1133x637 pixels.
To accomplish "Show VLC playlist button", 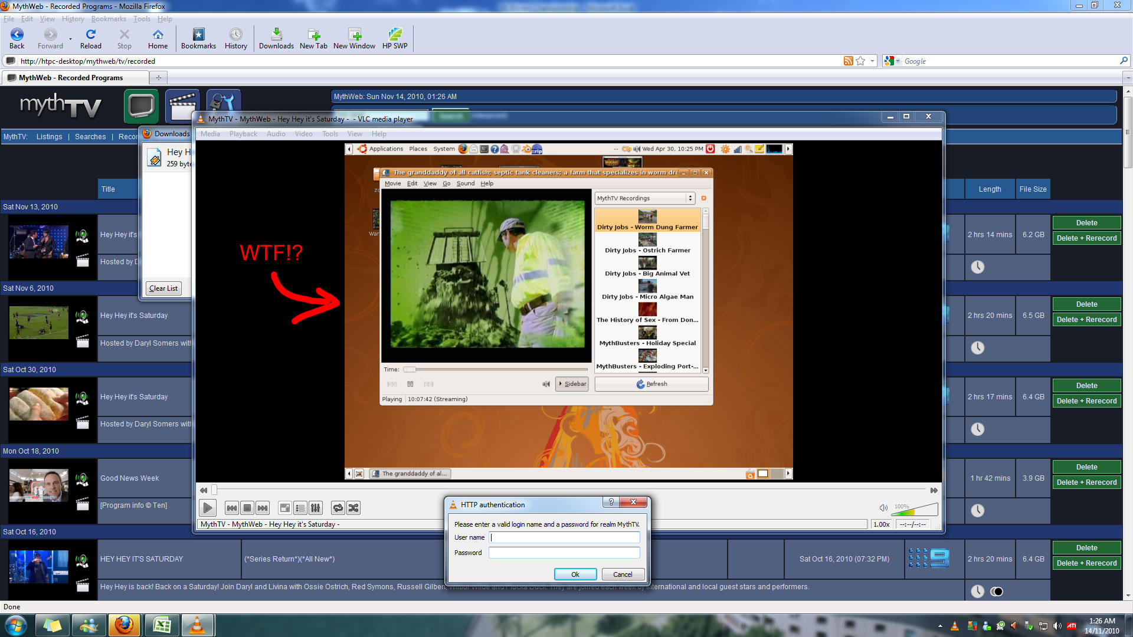I will (300, 508).
